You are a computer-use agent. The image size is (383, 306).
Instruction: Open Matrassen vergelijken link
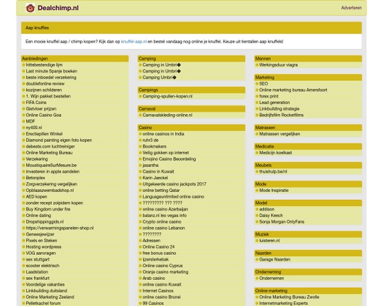tap(279, 134)
